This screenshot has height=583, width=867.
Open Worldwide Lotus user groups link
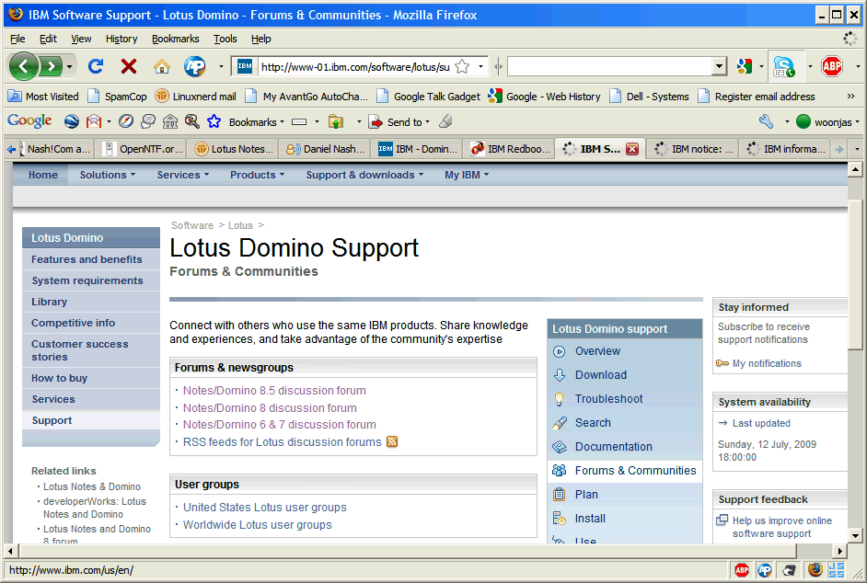coord(257,525)
